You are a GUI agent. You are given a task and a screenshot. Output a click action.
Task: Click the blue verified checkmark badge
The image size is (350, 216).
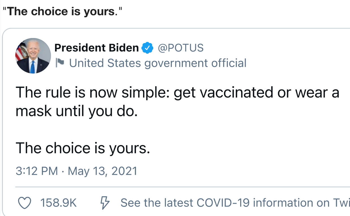click(x=147, y=48)
